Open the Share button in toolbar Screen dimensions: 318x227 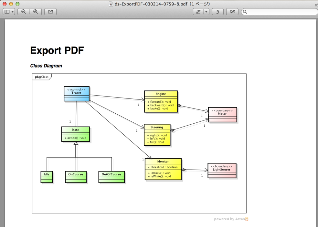coord(50,12)
